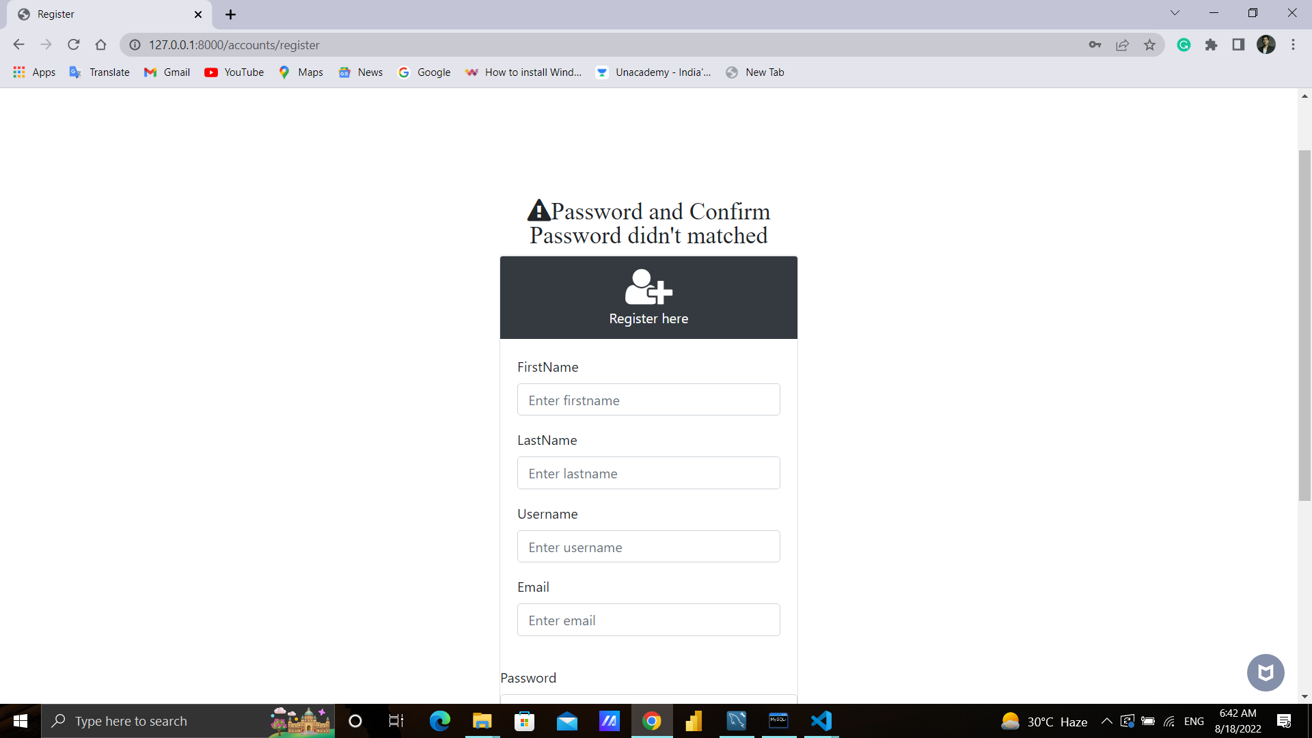The image size is (1312, 738).
Task: Open saved passwords via the key icon
Action: (1095, 44)
